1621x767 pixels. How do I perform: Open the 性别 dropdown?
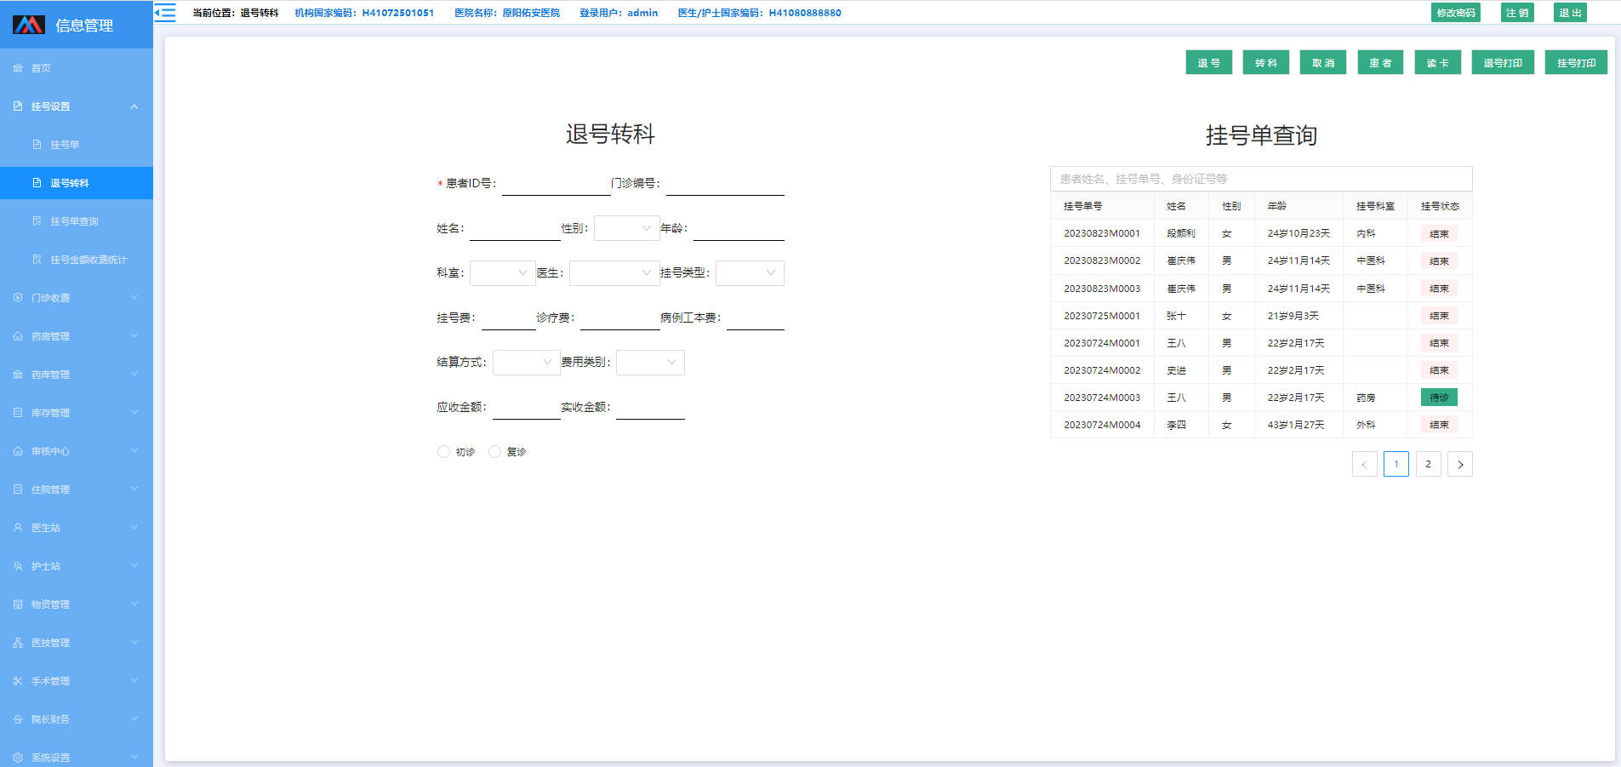(627, 228)
